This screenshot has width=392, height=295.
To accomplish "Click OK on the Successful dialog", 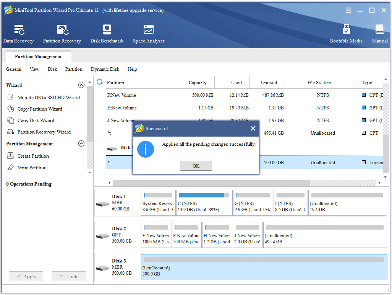I will point(196,166).
